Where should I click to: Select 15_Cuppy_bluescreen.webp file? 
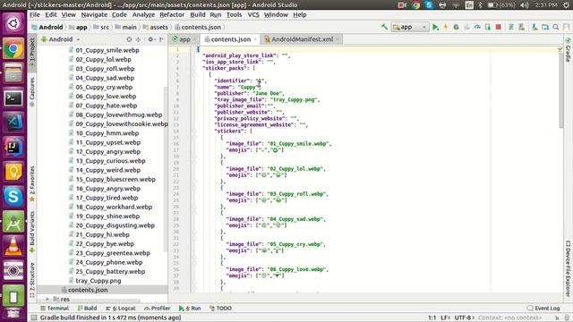point(115,179)
